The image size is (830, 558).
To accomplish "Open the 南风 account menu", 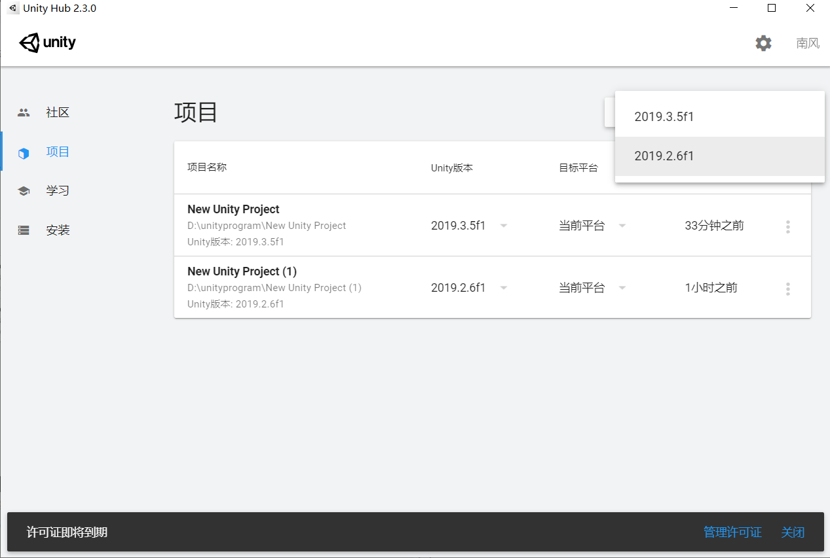I will pos(806,43).
